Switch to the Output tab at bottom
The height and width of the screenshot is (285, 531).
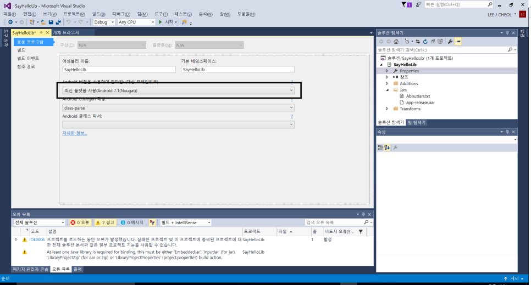(78, 269)
